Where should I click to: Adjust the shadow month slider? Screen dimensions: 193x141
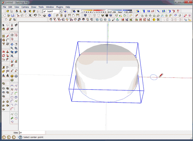(94, 11)
